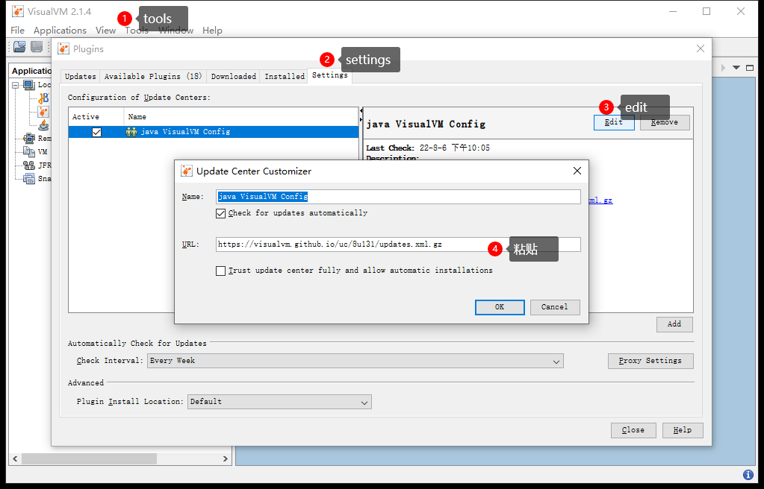The width and height of the screenshot is (764, 489).
Task: Select the Local computer icon in tree
Action: tap(29, 85)
